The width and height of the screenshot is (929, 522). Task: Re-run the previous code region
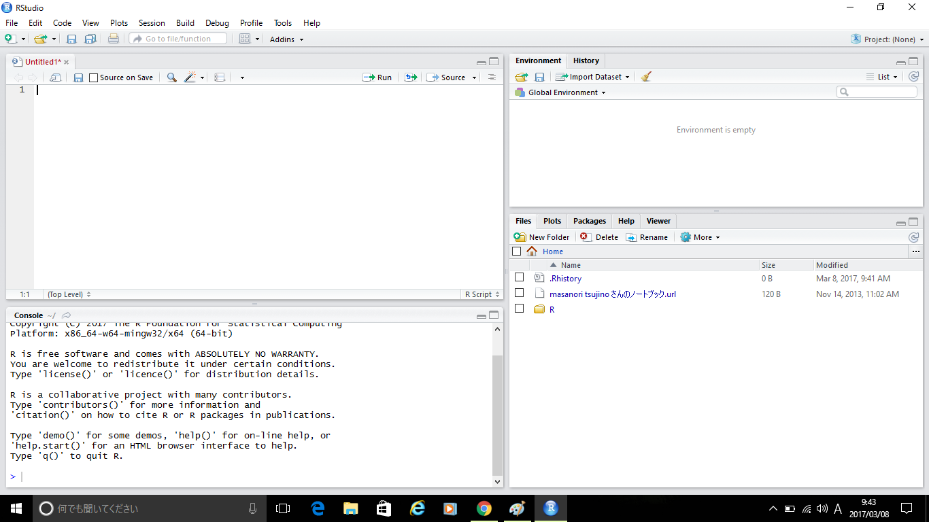tap(411, 77)
